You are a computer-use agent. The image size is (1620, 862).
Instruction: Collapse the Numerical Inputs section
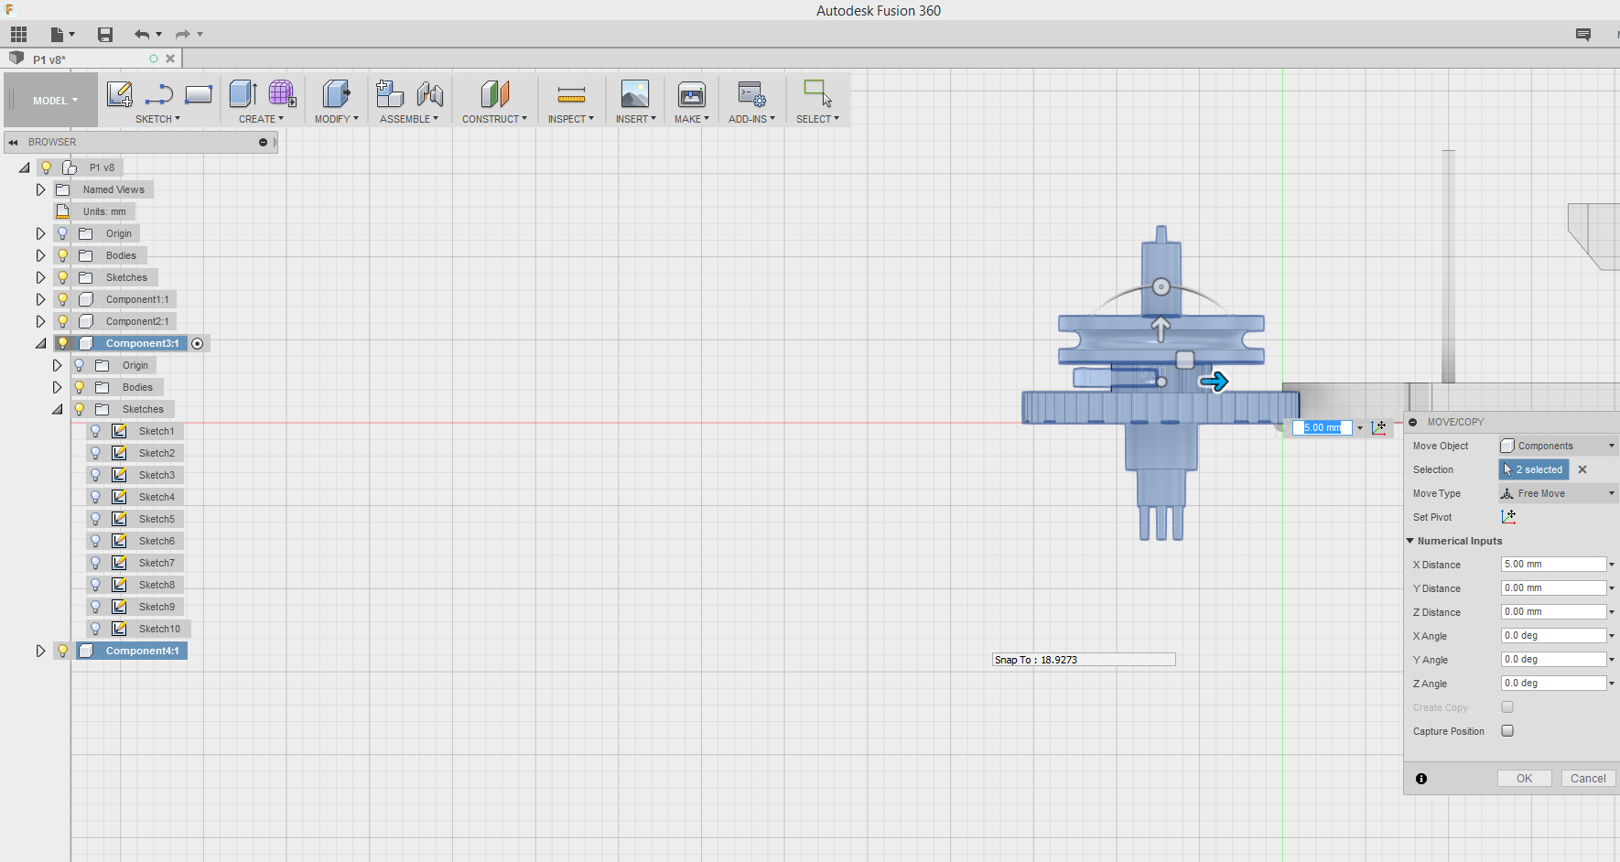pyautogui.click(x=1410, y=541)
